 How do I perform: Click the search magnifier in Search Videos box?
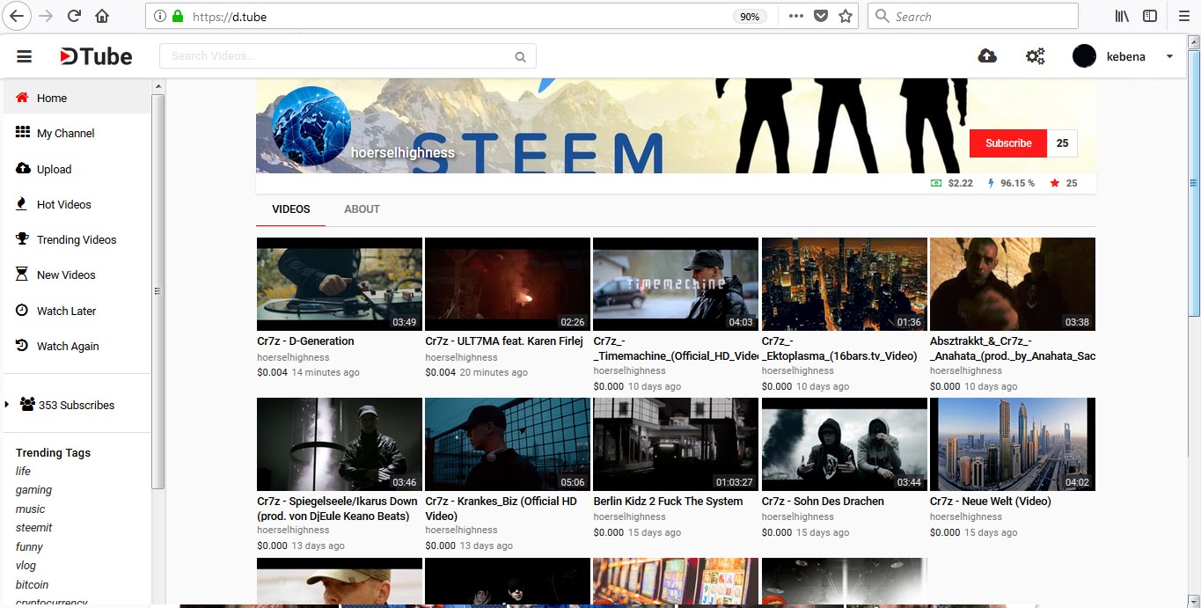click(x=520, y=56)
